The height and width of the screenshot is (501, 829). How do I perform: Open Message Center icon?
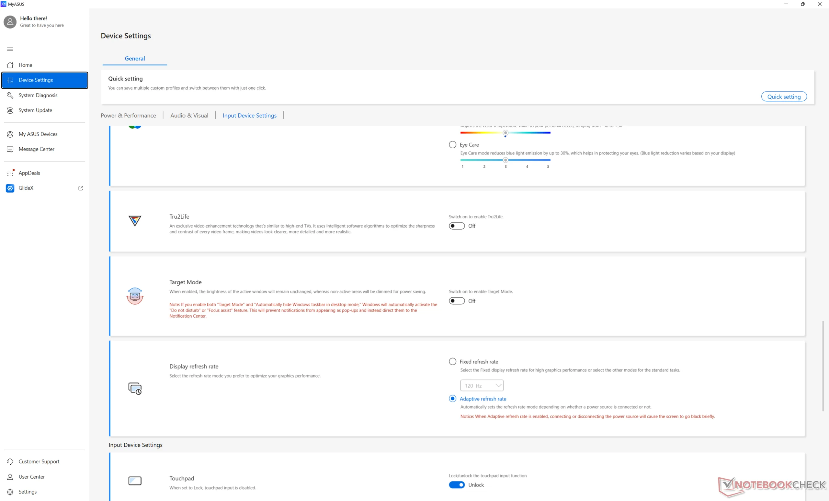[10, 149]
